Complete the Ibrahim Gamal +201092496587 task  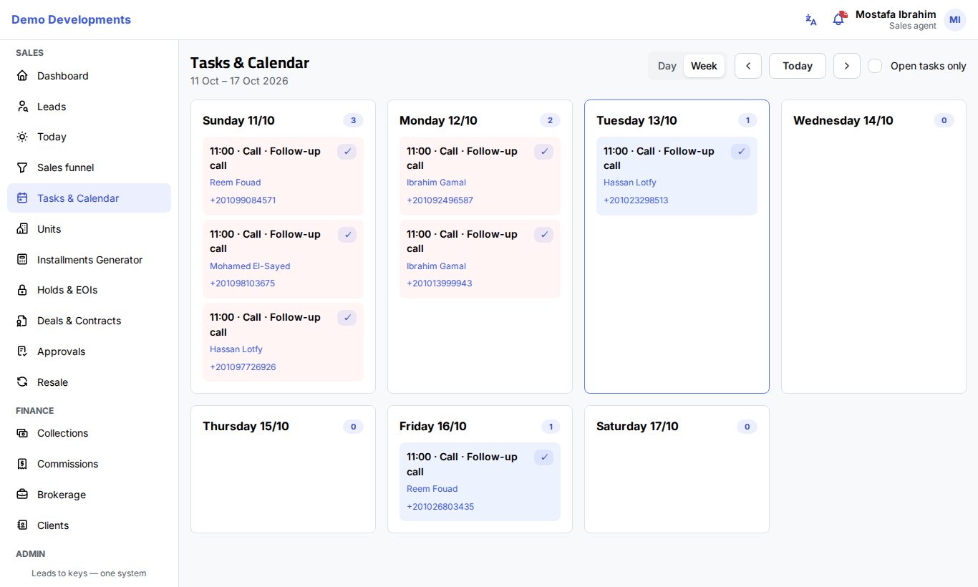pos(543,152)
